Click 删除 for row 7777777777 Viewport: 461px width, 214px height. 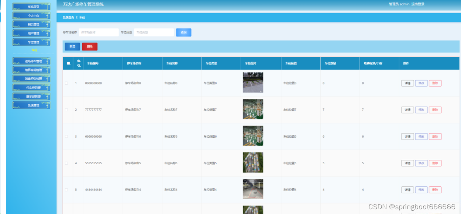pos(435,110)
